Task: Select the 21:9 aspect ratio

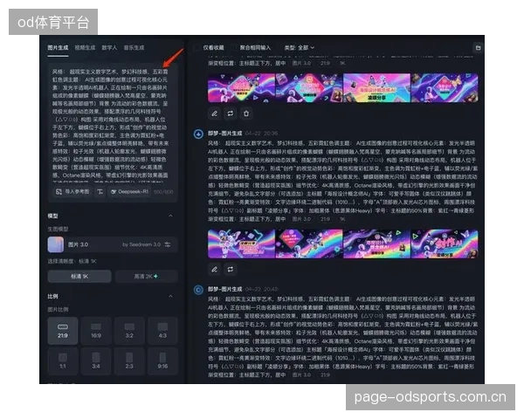Action: (x=63, y=331)
